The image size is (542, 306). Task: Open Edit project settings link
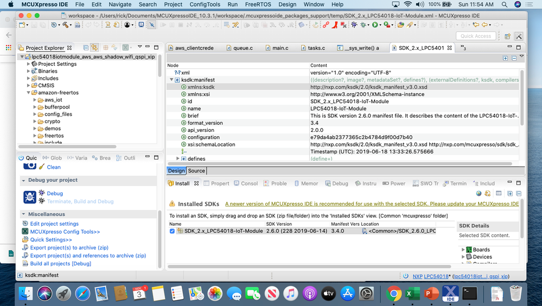click(54, 224)
